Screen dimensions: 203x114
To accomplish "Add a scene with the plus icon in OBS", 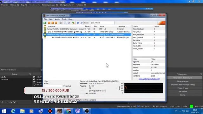I will pos(2,102).
